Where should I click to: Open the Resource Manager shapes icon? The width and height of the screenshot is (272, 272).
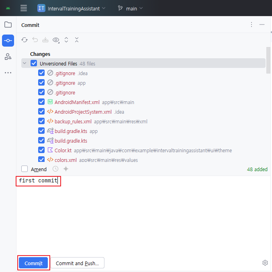tap(8, 57)
